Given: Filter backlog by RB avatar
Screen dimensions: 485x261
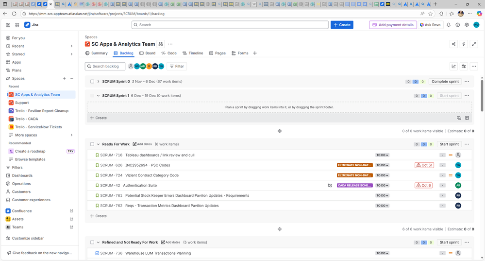Looking at the screenshot, I should tap(155, 66).
